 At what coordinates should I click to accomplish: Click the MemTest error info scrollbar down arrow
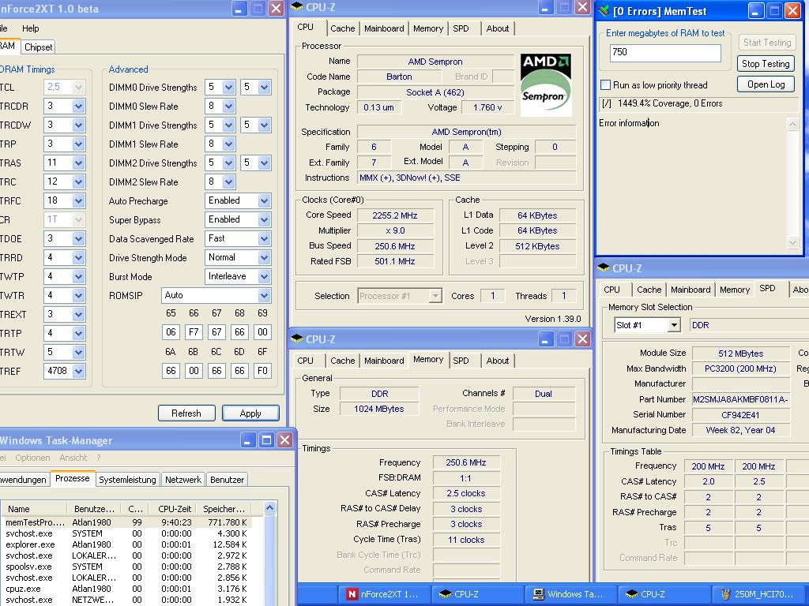(x=792, y=241)
